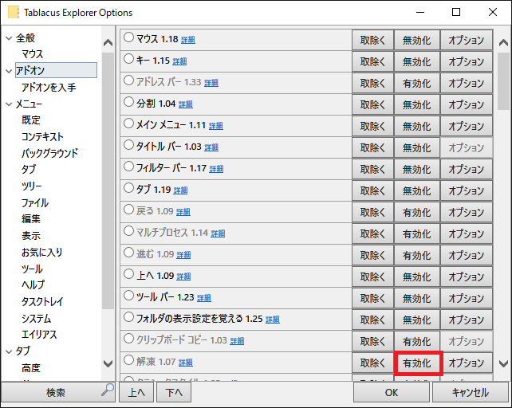Select the メイン メニュー 1.11 radio button
The height and width of the screenshot is (408, 512).
point(128,124)
